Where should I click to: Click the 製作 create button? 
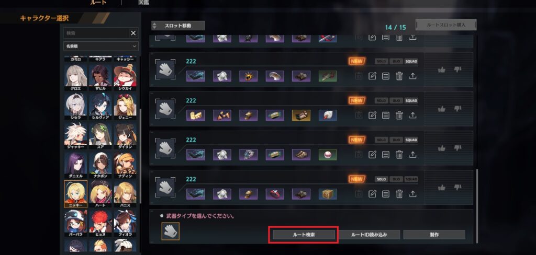point(434,235)
